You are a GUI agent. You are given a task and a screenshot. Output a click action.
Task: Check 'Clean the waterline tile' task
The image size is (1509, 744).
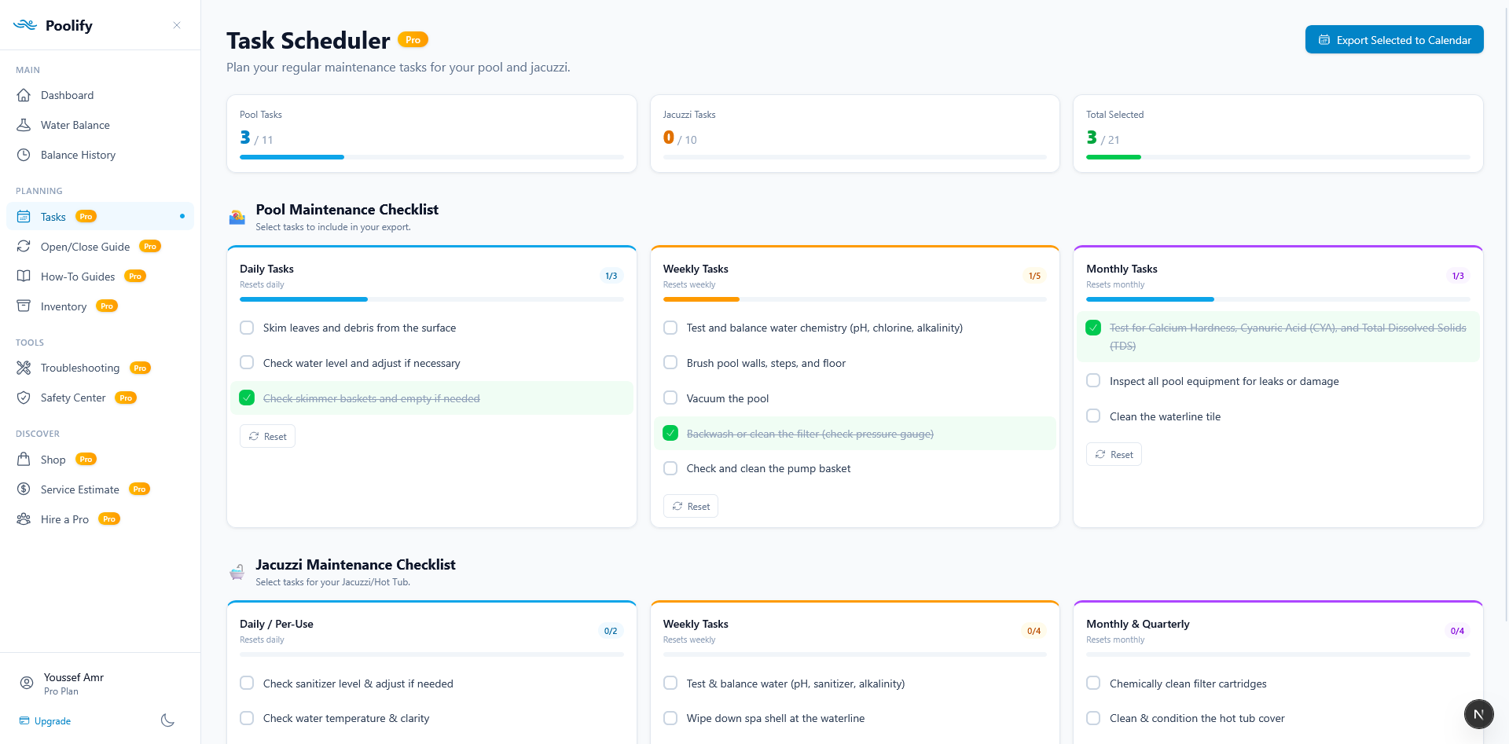click(x=1093, y=416)
